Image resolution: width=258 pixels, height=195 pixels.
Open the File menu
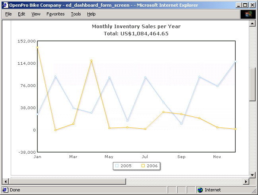(x=8, y=14)
